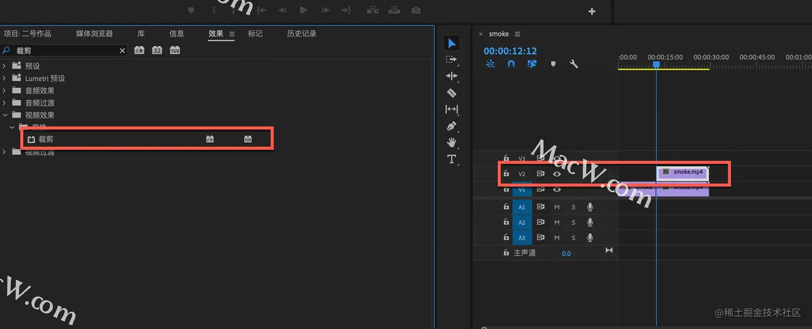Click the Add Marker button in monitor

(x=191, y=10)
